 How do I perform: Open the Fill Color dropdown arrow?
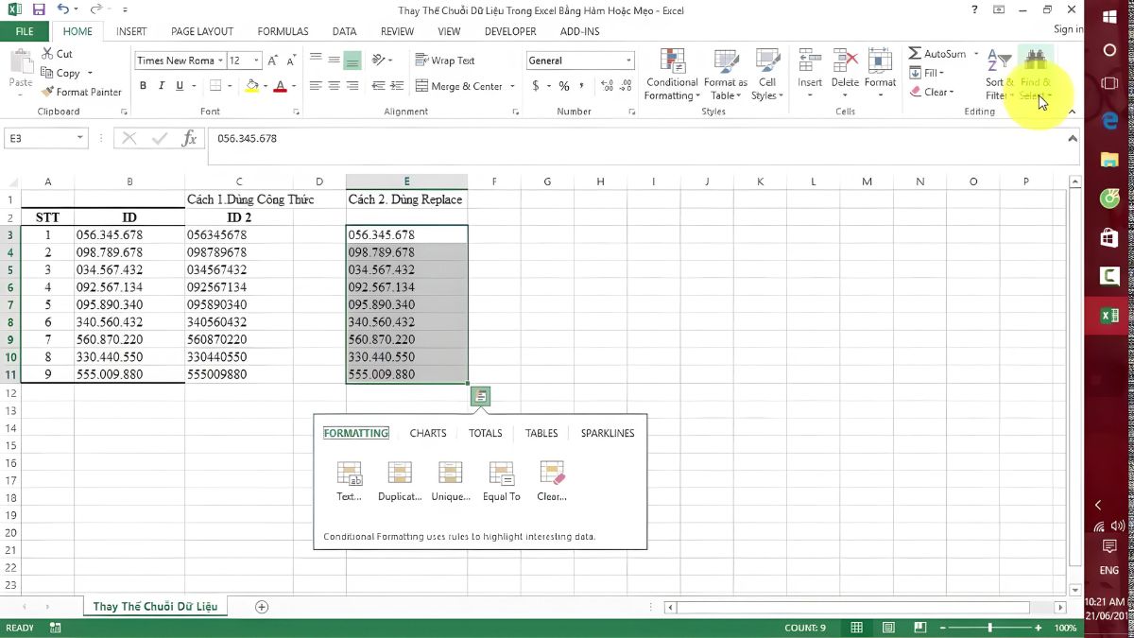tap(266, 86)
